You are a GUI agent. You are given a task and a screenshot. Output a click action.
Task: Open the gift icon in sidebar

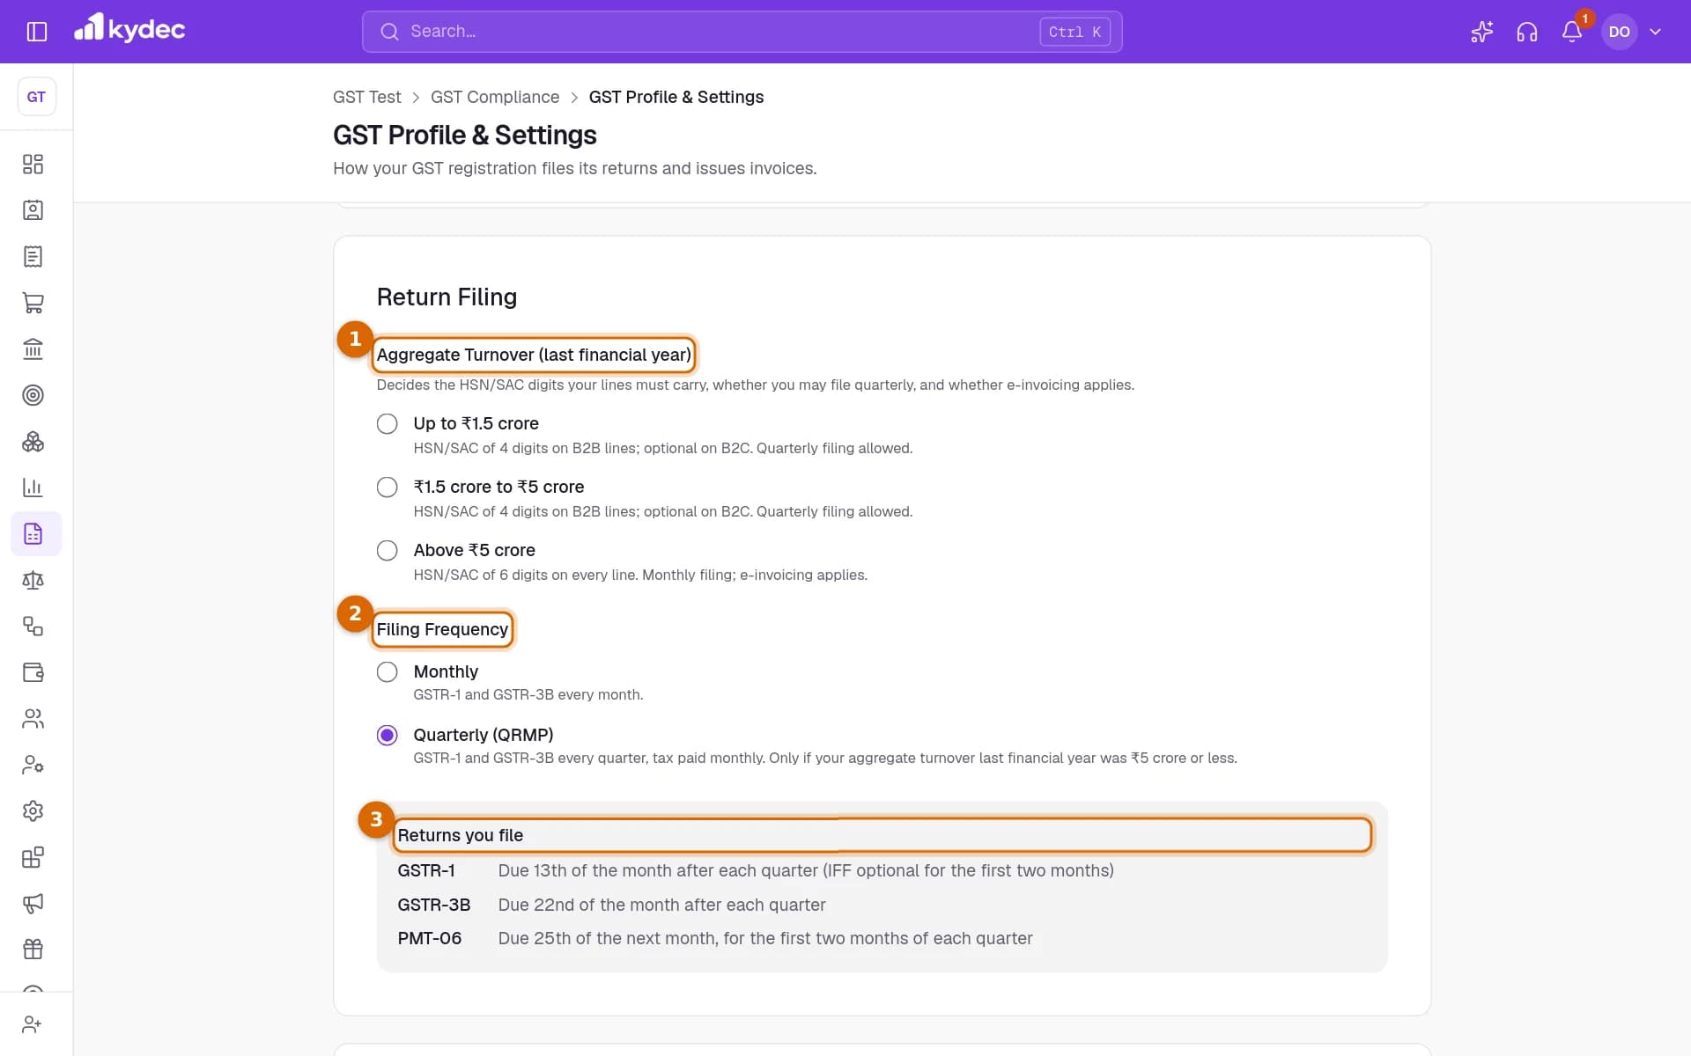pos(33,950)
